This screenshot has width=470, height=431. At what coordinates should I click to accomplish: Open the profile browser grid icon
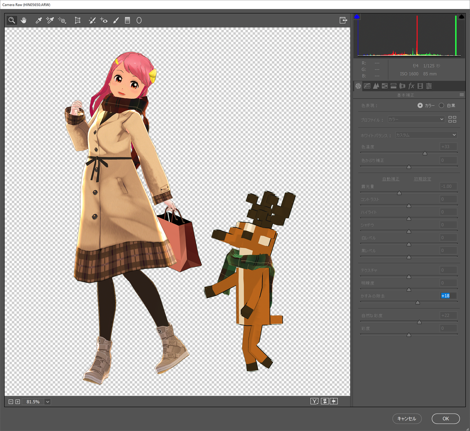[452, 119]
